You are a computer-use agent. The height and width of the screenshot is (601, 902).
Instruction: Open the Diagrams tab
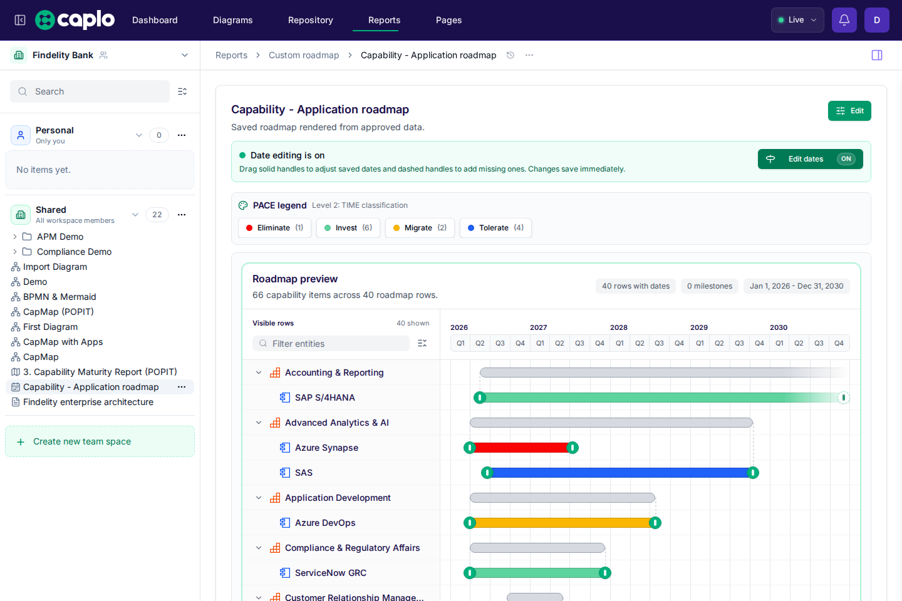coord(233,20)
